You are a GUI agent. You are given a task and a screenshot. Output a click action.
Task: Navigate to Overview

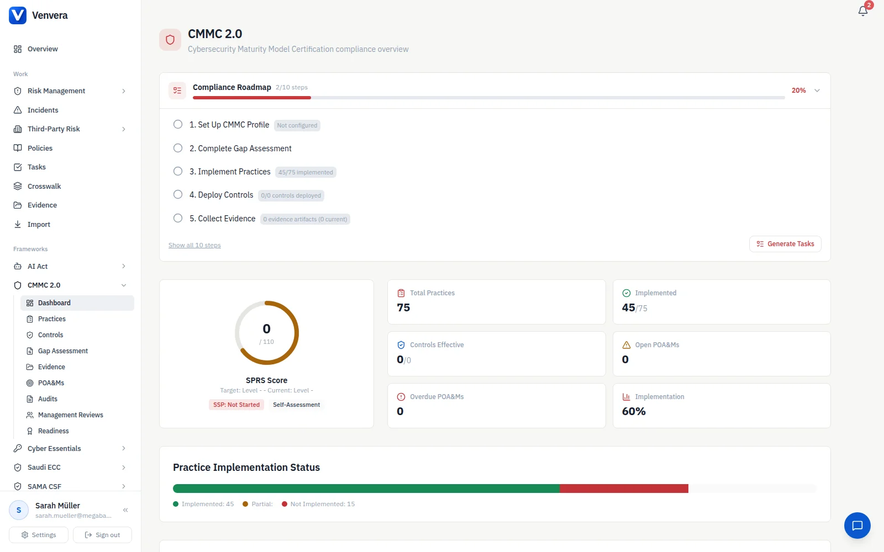70,49
